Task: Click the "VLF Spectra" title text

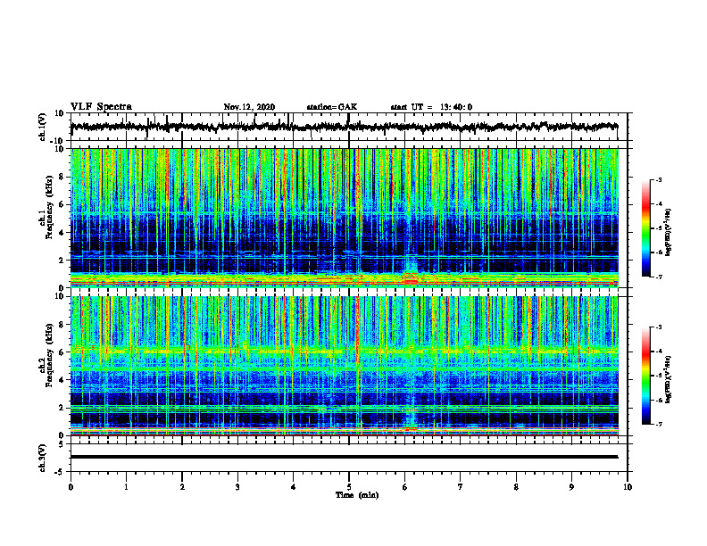Action: tap(101, 107)
